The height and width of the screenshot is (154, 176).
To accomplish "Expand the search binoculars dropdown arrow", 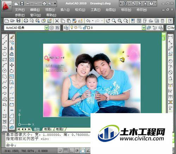I will click(x=129, y=4).
